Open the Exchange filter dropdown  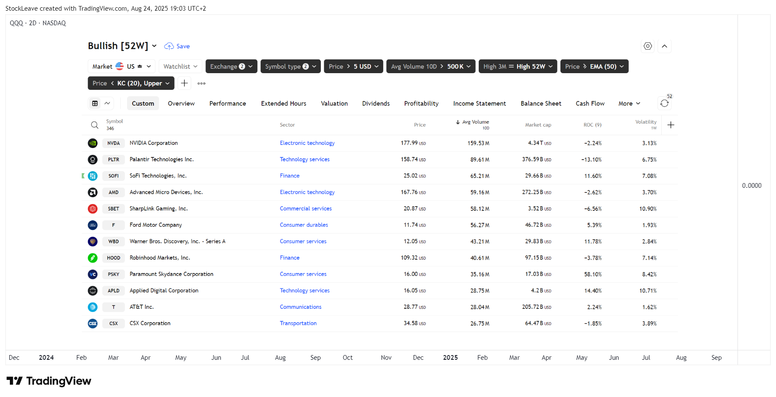tap(231, 66)
